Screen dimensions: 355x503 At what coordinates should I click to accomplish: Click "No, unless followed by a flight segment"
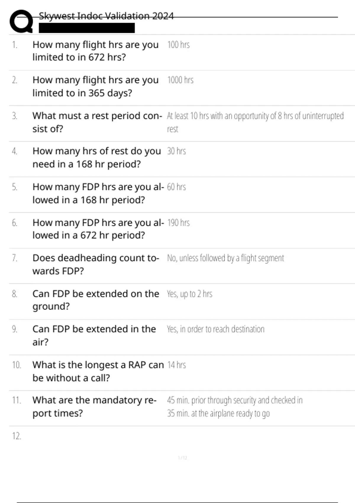pyautogui.click(x=225, y=258)
